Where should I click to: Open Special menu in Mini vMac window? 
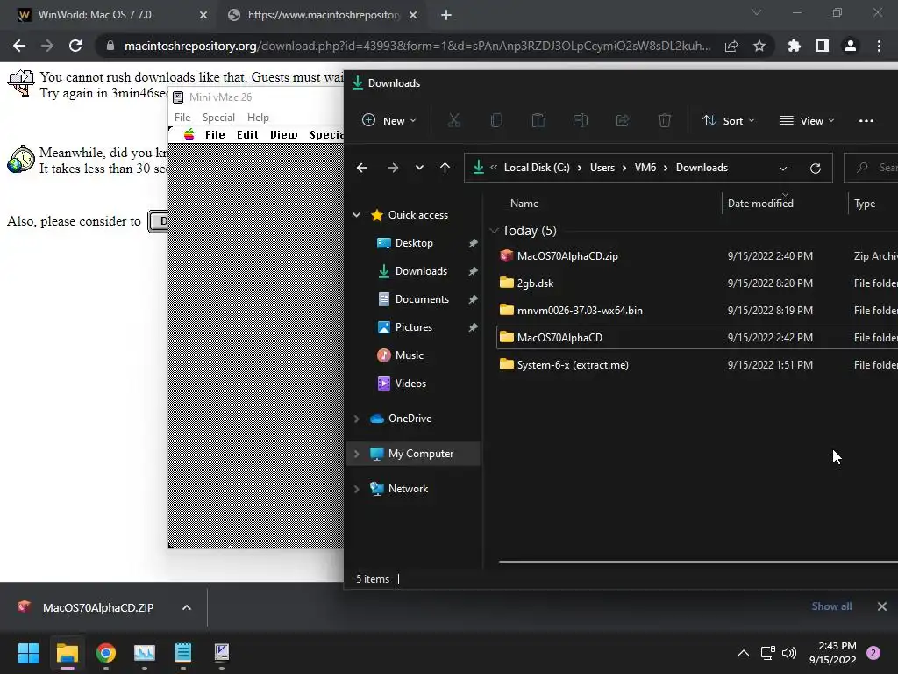(218, 118)
